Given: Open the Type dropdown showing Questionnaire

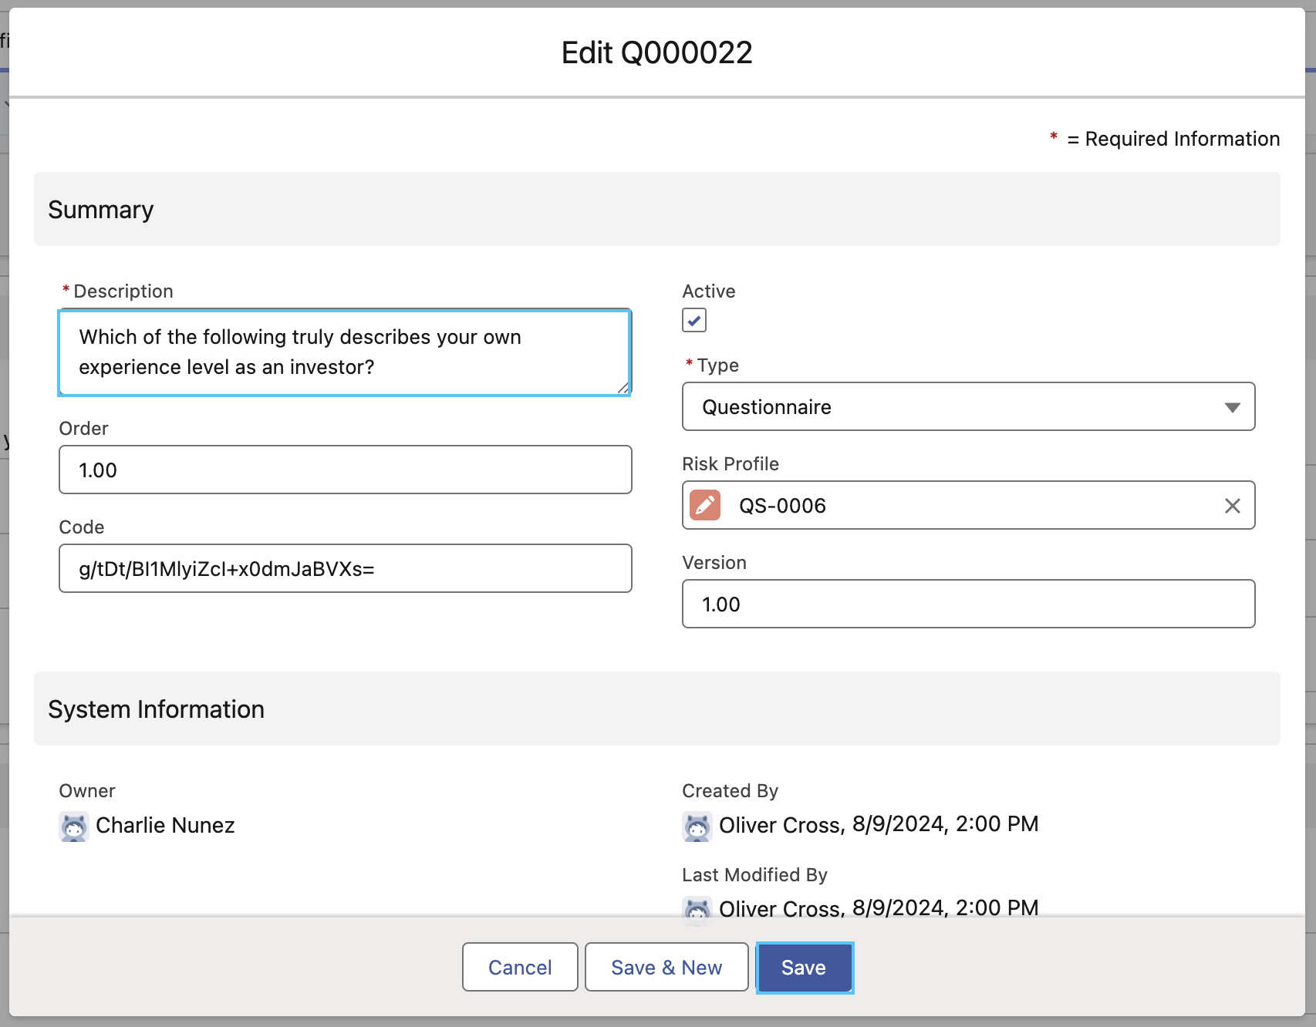Looking at the screenshot, I should click(969, 406).
